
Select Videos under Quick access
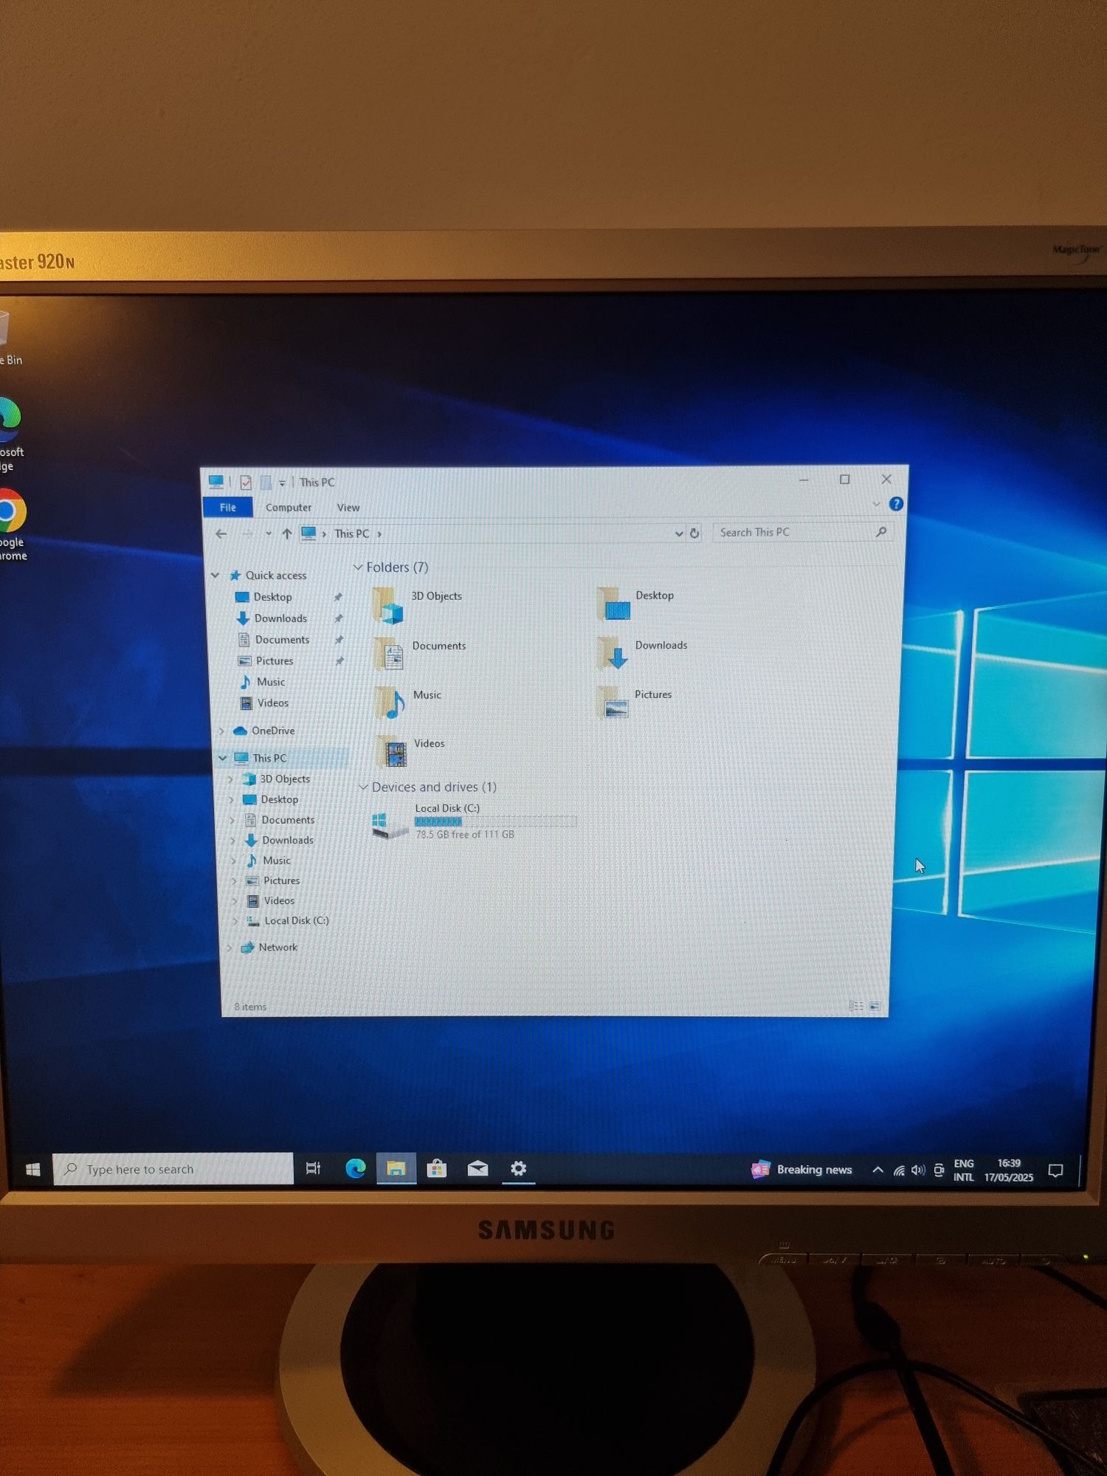pyautogui.click(x=272, y=703)
